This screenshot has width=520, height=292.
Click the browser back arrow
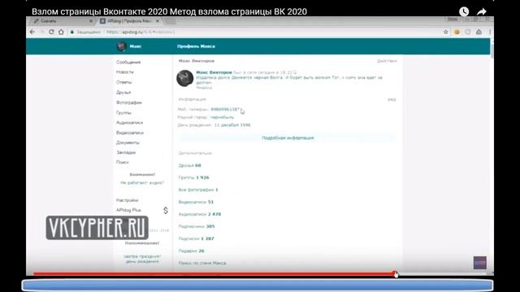(32, 32)
